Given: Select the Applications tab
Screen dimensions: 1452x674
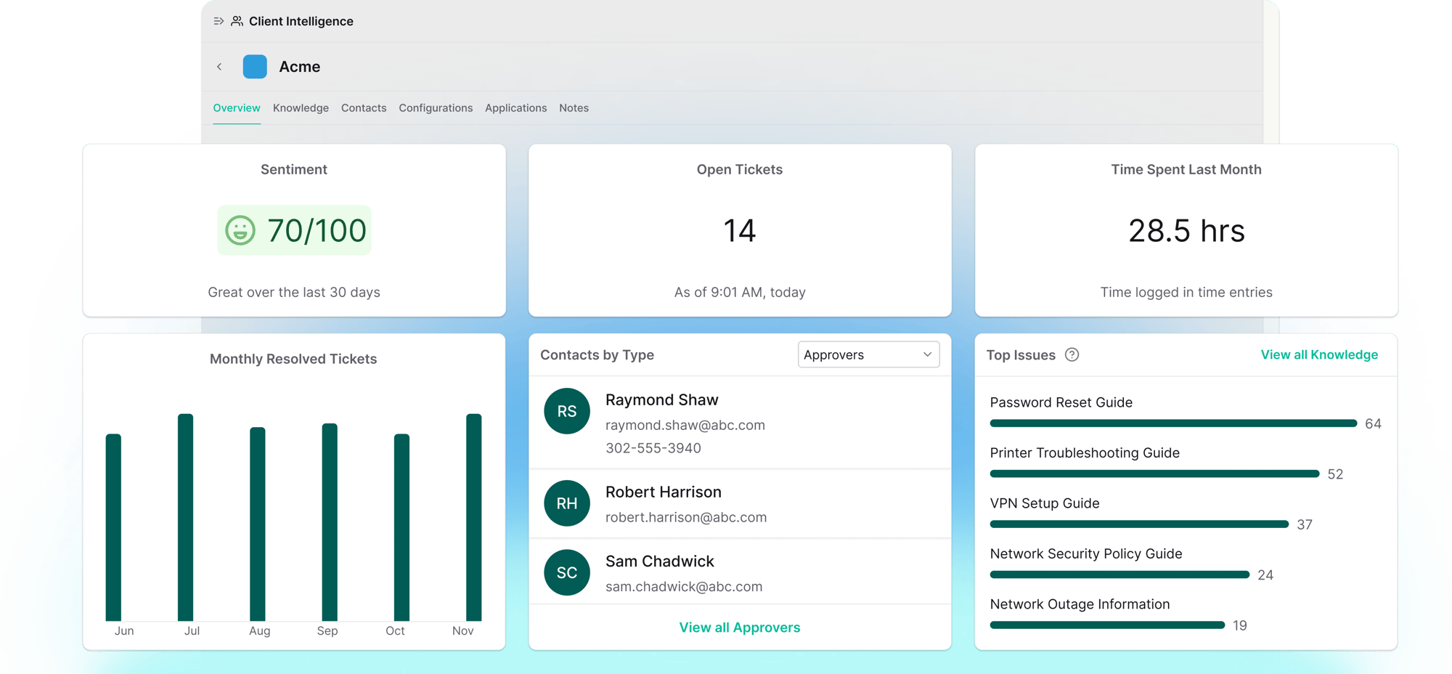Looking at the screenshot, I should (x=515, y=107).
